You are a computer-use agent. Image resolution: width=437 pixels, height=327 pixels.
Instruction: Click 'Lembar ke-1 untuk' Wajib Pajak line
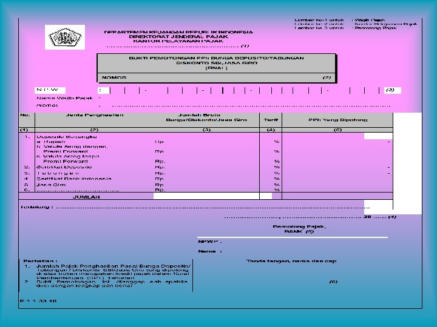click(340, 20)
